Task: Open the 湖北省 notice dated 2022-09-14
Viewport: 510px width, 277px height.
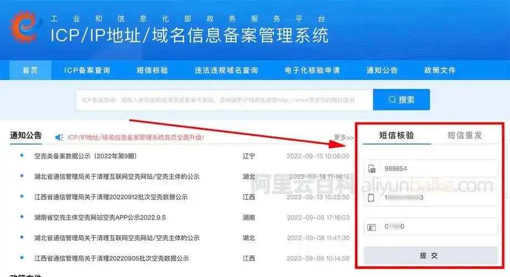Action: [117, 177]
